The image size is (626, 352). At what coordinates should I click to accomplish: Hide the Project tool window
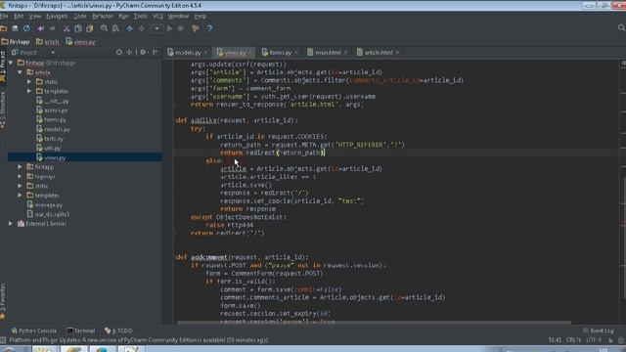click(x=156, y=52)
